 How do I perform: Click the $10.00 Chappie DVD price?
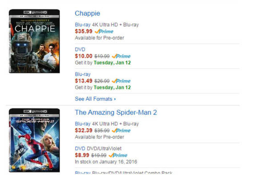point(84,56)
